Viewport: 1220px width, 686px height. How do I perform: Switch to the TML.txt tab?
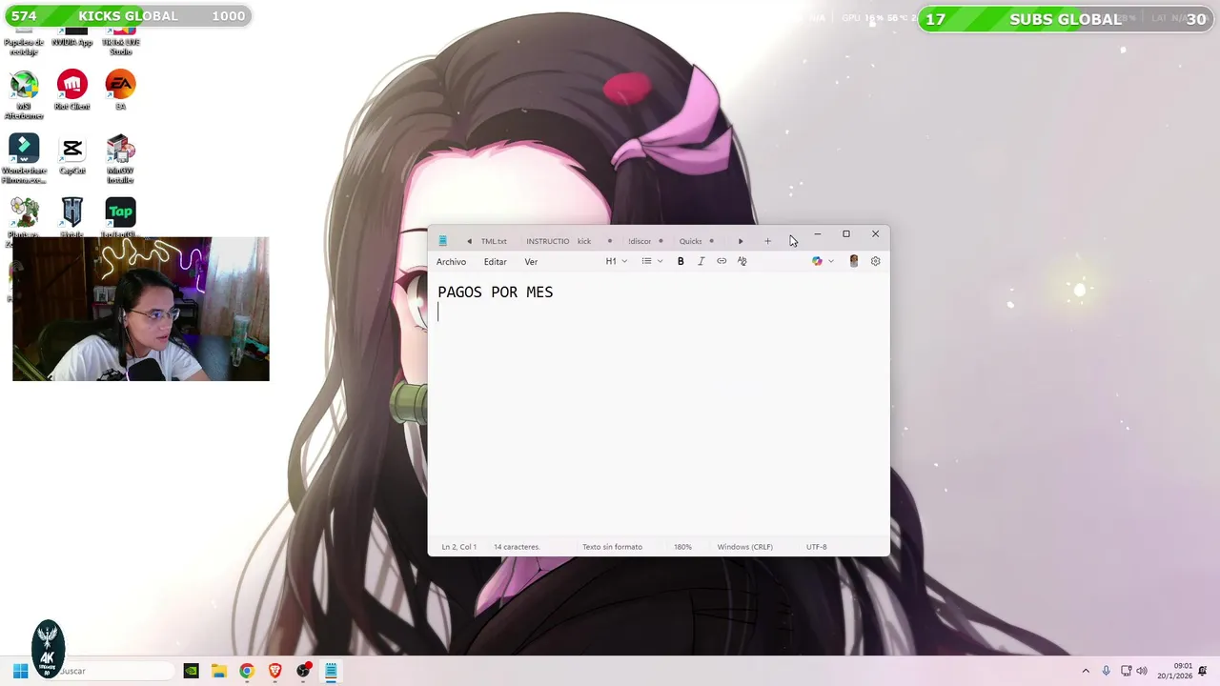[494, 241]
